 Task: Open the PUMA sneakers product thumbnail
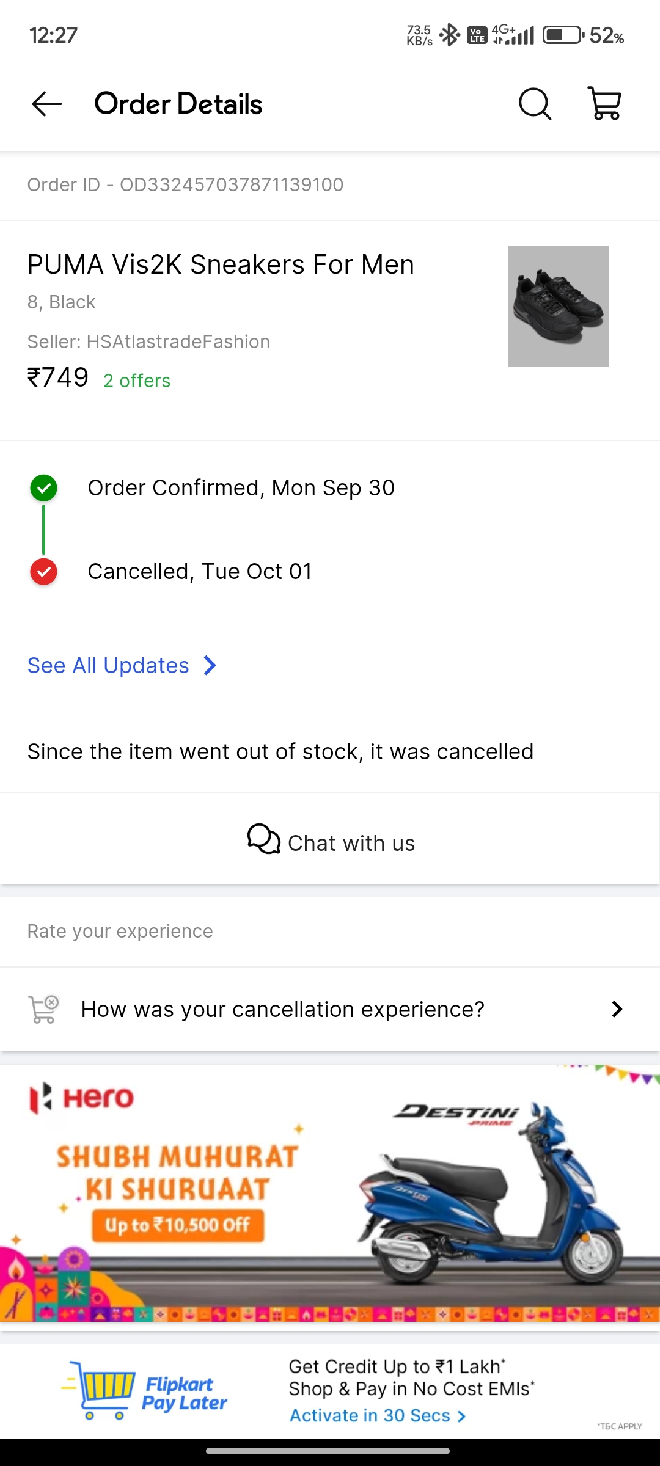pos(558,307)
